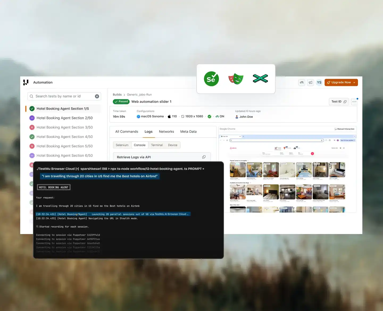Open announcements megaphone icon
383x311 pixels.
pos(310,83)
